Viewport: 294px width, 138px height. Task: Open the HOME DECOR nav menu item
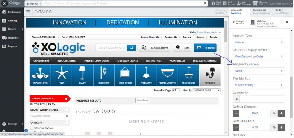click(177, 61)
